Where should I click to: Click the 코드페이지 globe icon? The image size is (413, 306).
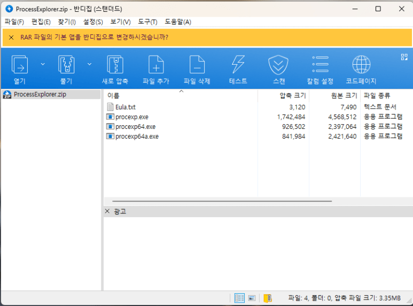coord(361,64)
